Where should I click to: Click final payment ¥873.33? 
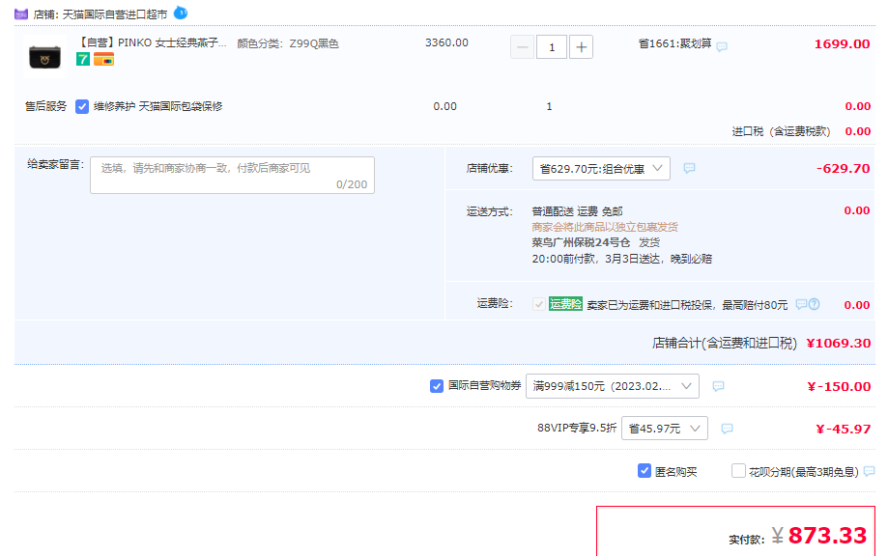tap(818, 535)
